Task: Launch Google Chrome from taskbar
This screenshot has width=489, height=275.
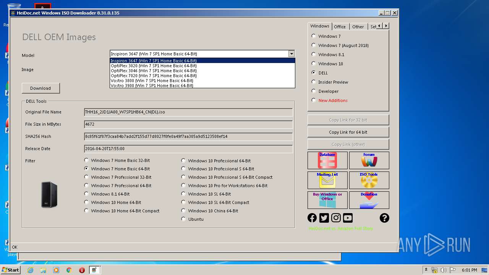Action: (69, 270)
